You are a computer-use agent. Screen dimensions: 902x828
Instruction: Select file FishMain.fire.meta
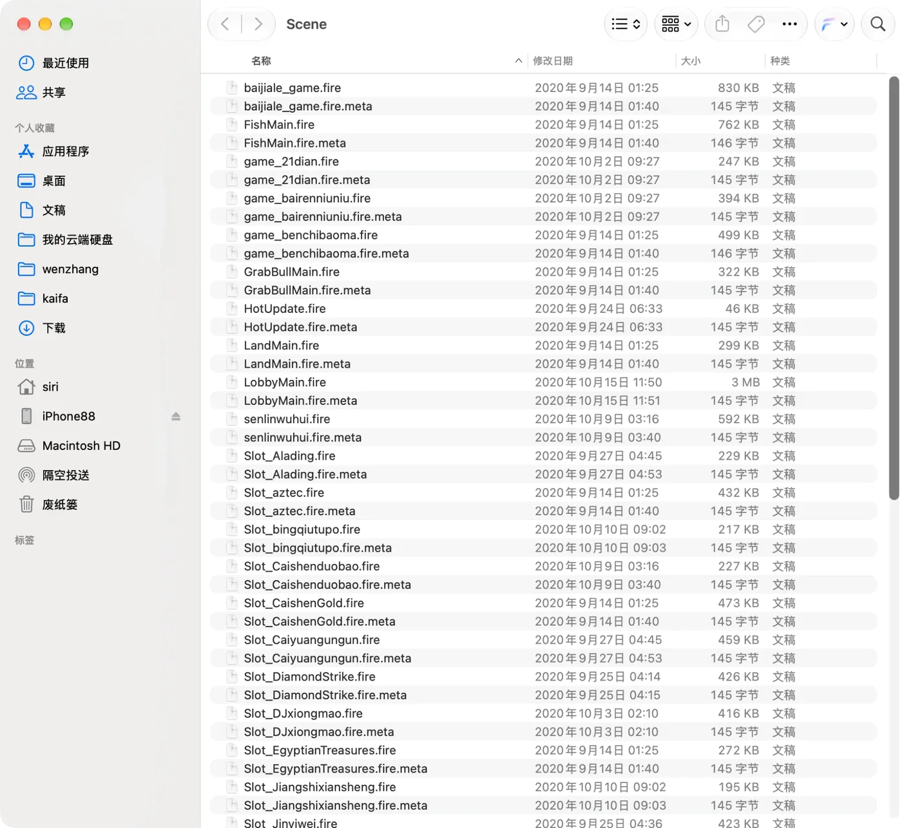[x=543, y=143]
